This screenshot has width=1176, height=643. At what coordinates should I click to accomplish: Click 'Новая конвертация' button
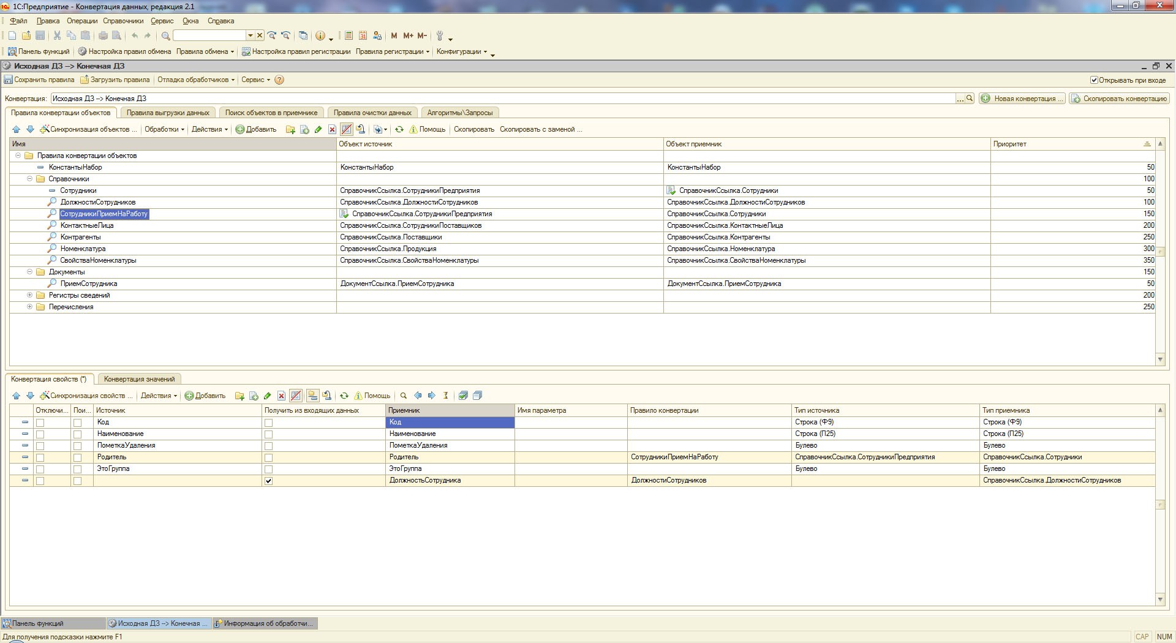pyautogui.click(x=1022, y=99)
